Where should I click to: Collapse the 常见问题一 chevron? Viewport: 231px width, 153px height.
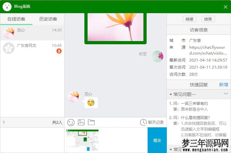[226, 94]
